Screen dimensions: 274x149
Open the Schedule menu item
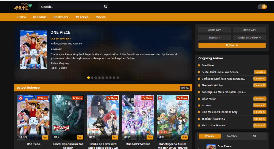[40, 17]
